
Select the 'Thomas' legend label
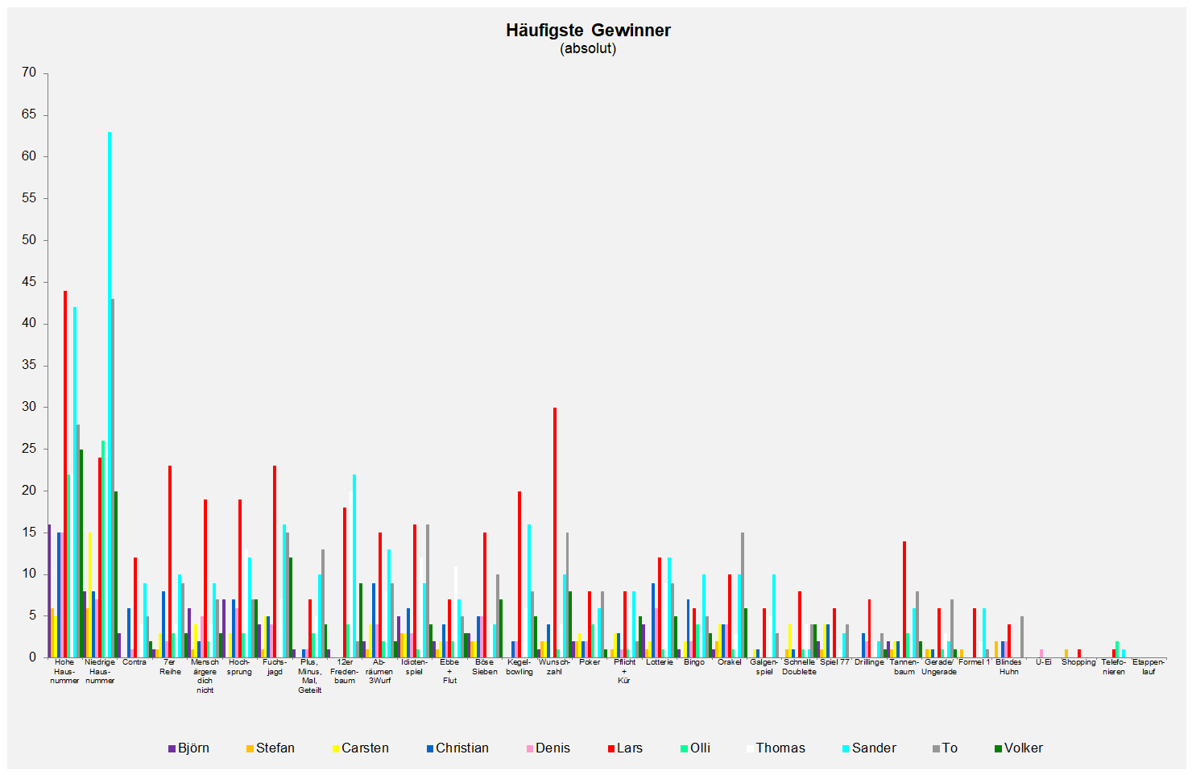pyautogui.click(x=780, y=748)
